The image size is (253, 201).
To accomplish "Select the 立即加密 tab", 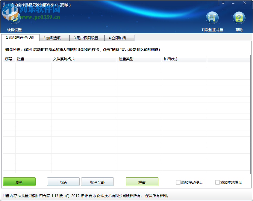I will point(119,38).
